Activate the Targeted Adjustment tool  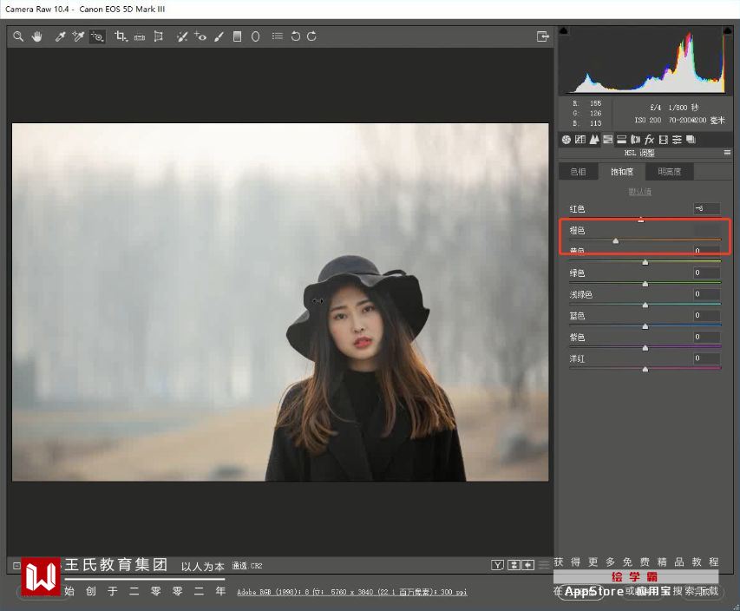pos(97,36)
